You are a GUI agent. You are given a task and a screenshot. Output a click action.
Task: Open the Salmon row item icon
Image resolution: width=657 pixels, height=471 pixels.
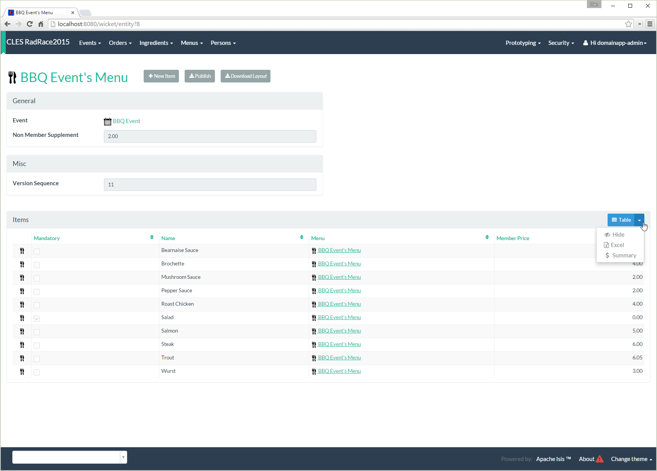pyautogui.click(x=22, y=331)
